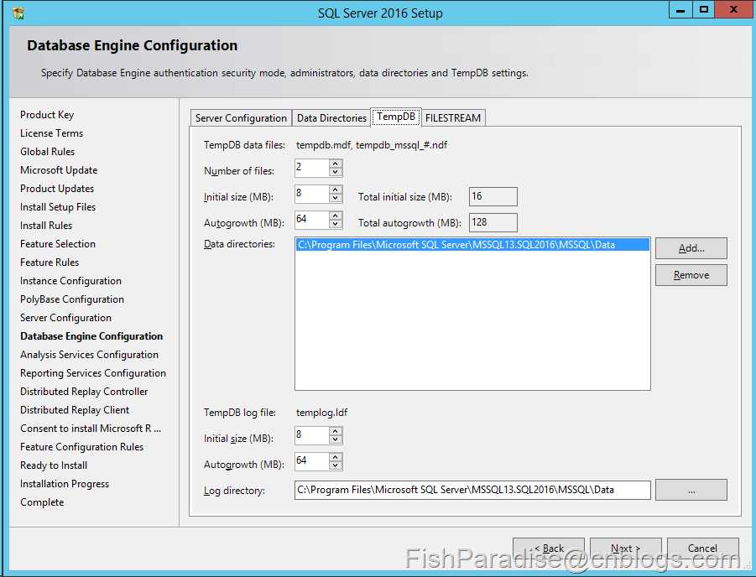Close the SQL Server 2016 Setup window

pos(734,9)
